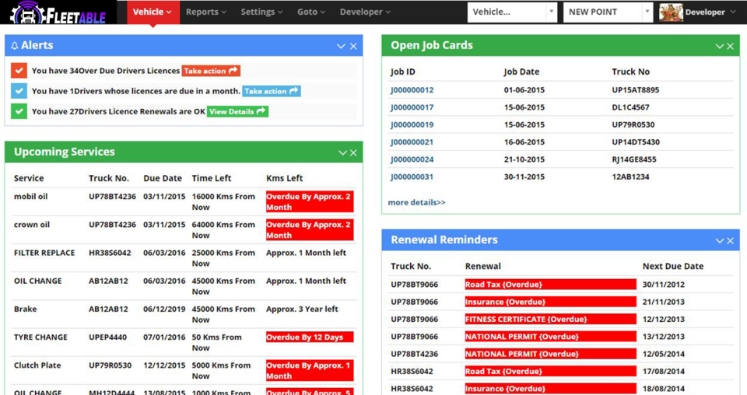Select the FILTER REPLACE service
The height and width of the screenshot is (395, 747).
point(44,253)
